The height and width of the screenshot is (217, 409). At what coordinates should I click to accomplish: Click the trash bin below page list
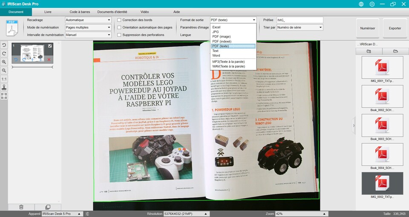click(x=21, y=207)
